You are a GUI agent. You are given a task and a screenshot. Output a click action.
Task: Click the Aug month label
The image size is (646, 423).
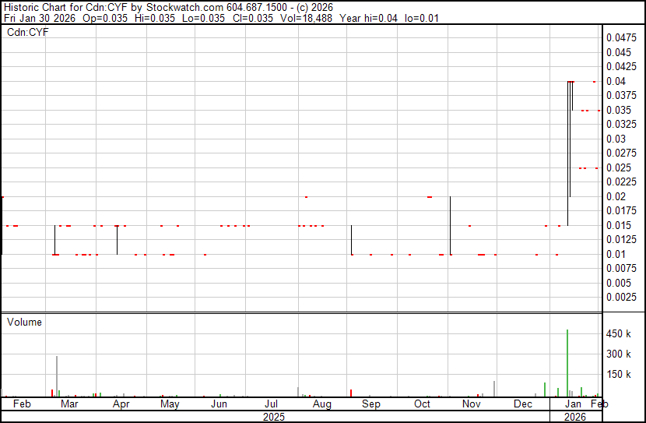coord(321,404)
